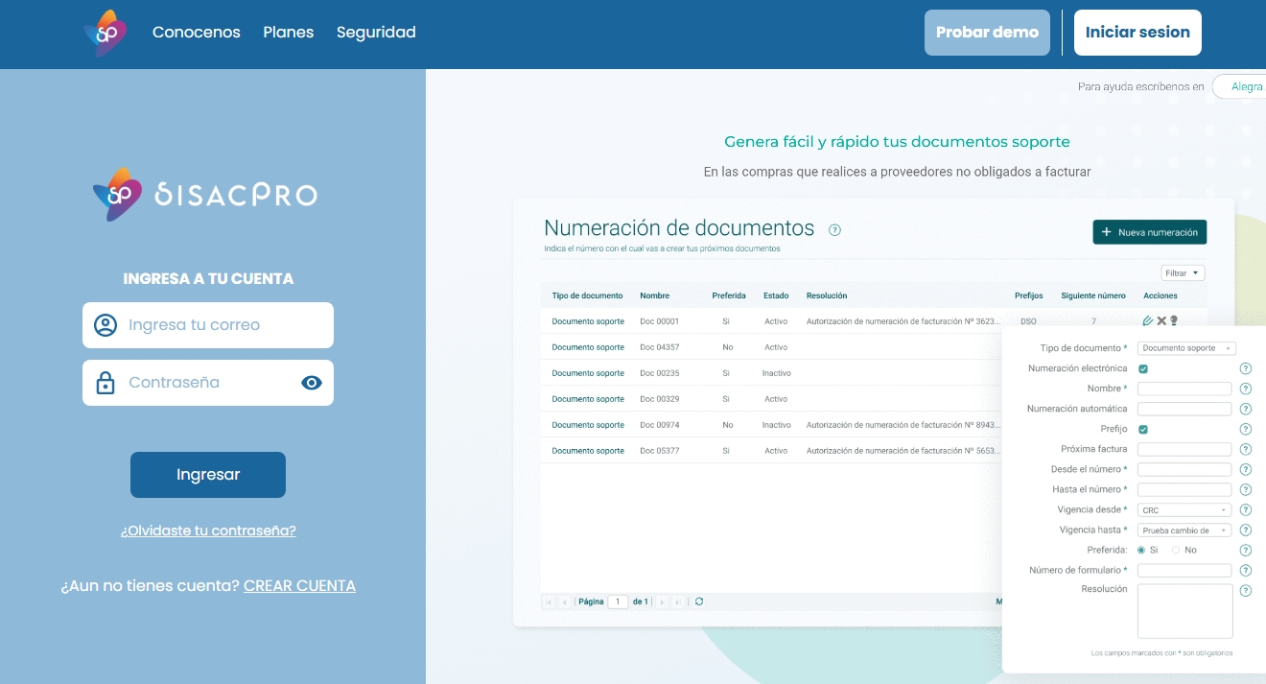1266x684 pixels.
Task: Click the Siguiente número column header
Action: pyautogui.click(x=1093, y=295)
